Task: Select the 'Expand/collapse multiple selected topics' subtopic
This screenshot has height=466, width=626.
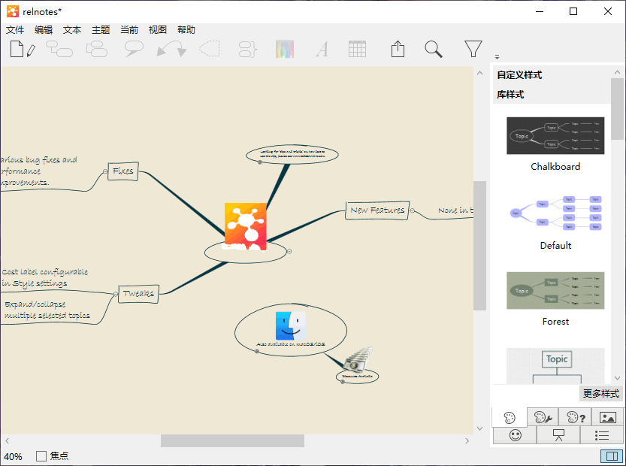Action: click(47, 310)
